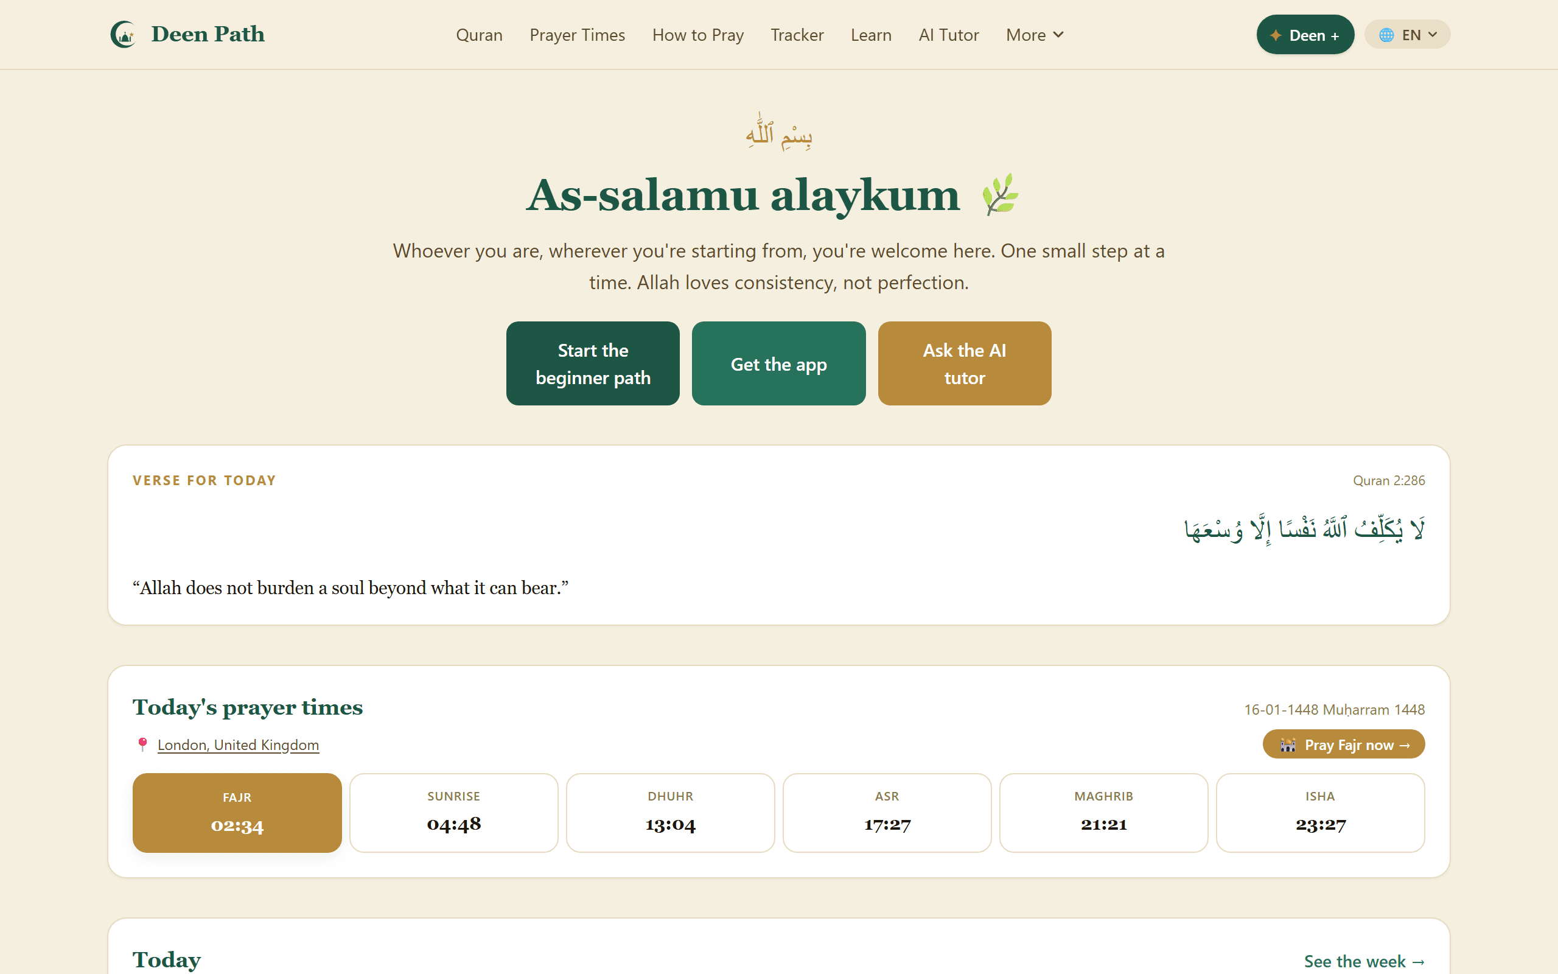This screenshot has height=974, width=1558.
Task: Click the mosque icon on Pray Fajr button
Action: click(x=1288, y=745)
